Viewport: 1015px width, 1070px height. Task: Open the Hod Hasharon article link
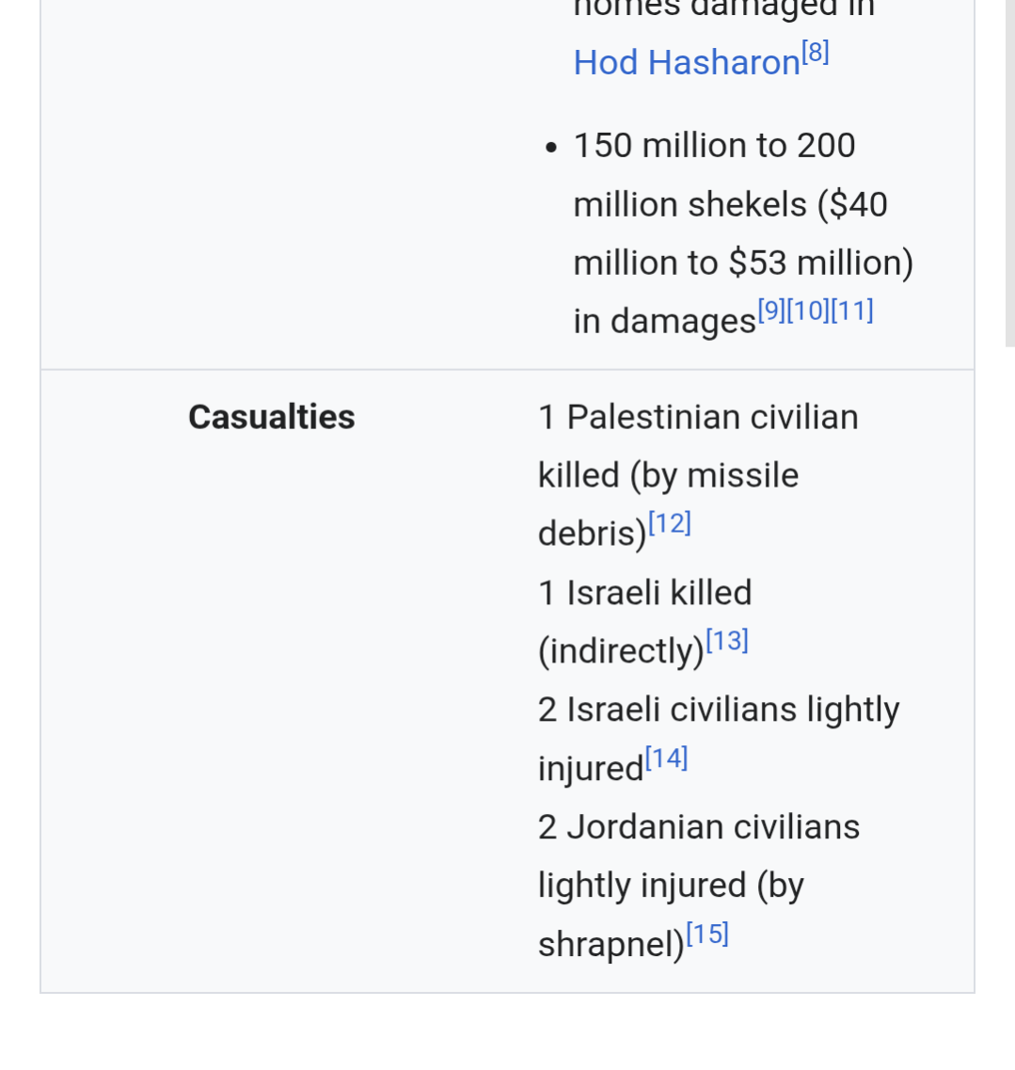686,63
